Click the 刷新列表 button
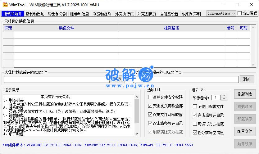The width and height of the screenshot is (259, 154). tap(245, 94)
